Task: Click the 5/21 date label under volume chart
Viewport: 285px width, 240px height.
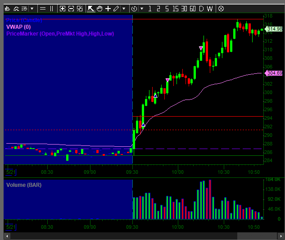Action: [x=11, y=227]
